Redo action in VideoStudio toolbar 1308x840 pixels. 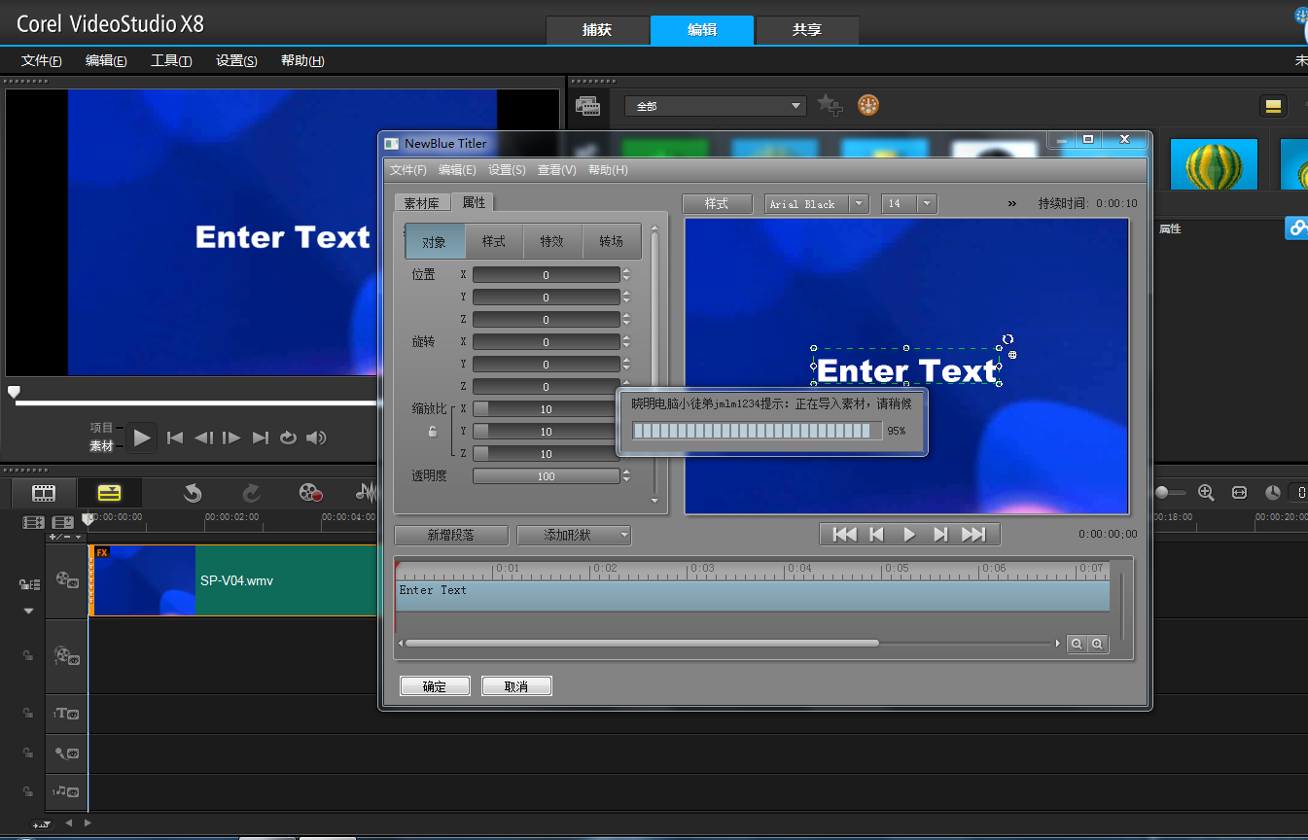(x=251, y=493)
